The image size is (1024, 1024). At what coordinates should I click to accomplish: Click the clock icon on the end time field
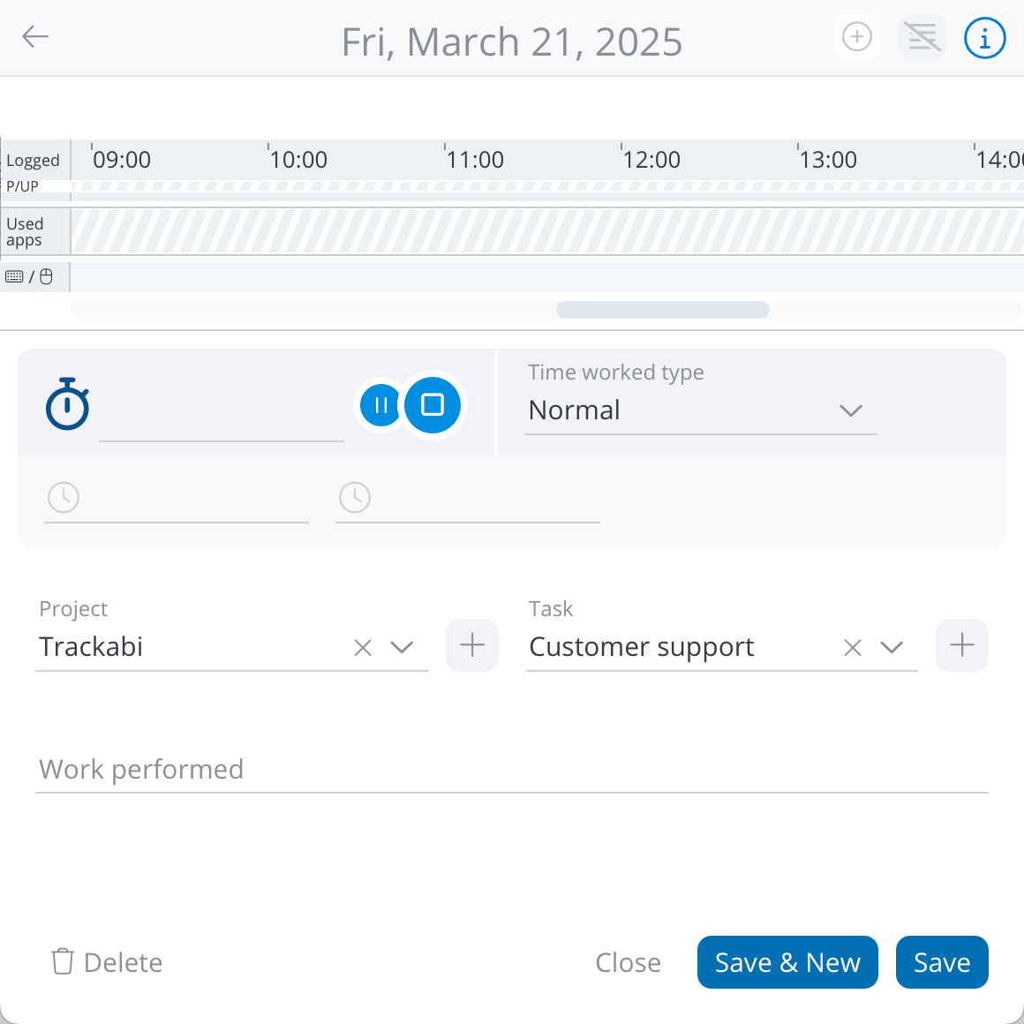[x=354, y=497]
